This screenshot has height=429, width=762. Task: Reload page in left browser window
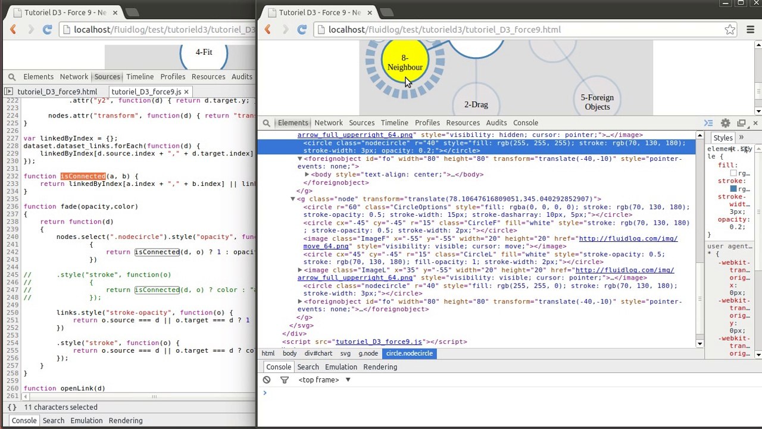pyautogui.click(x=47, y=30)
